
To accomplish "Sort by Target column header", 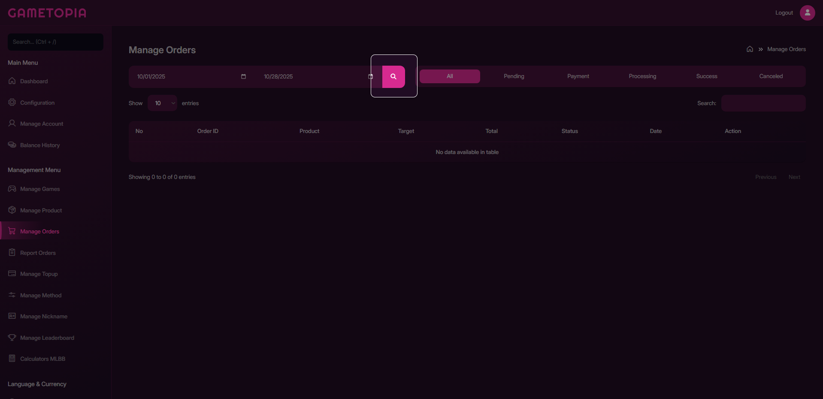I will [x=406, y=131].
